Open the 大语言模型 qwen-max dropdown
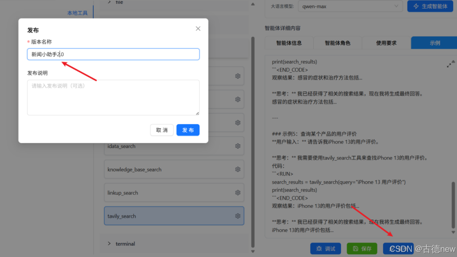457x257 pixels. pyautogui.click(x=350, y=6)
